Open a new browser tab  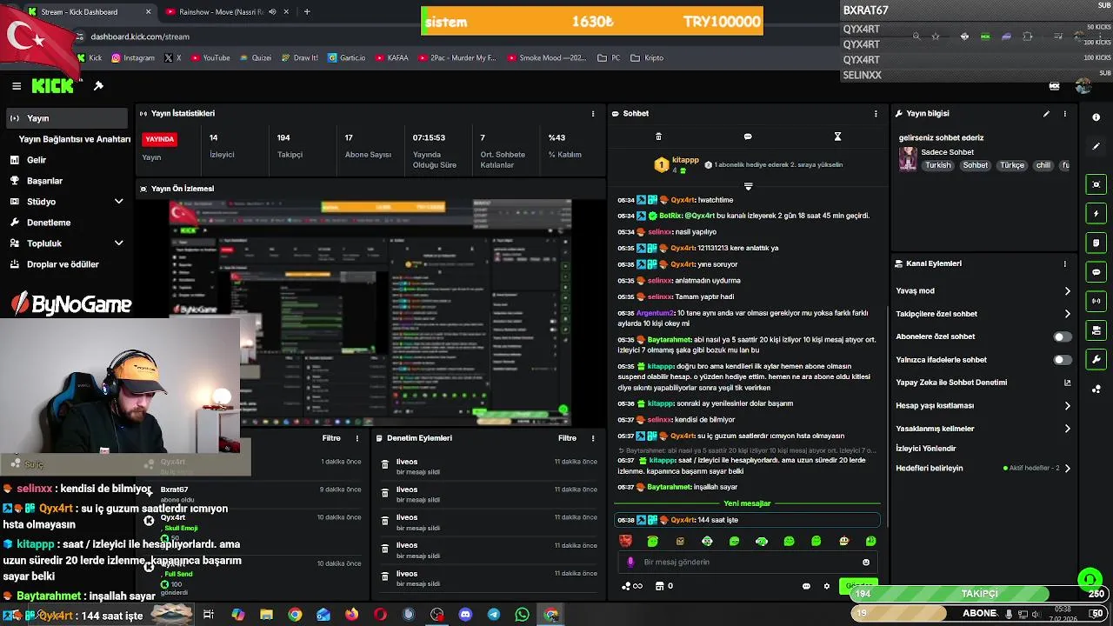pos(307,12)
